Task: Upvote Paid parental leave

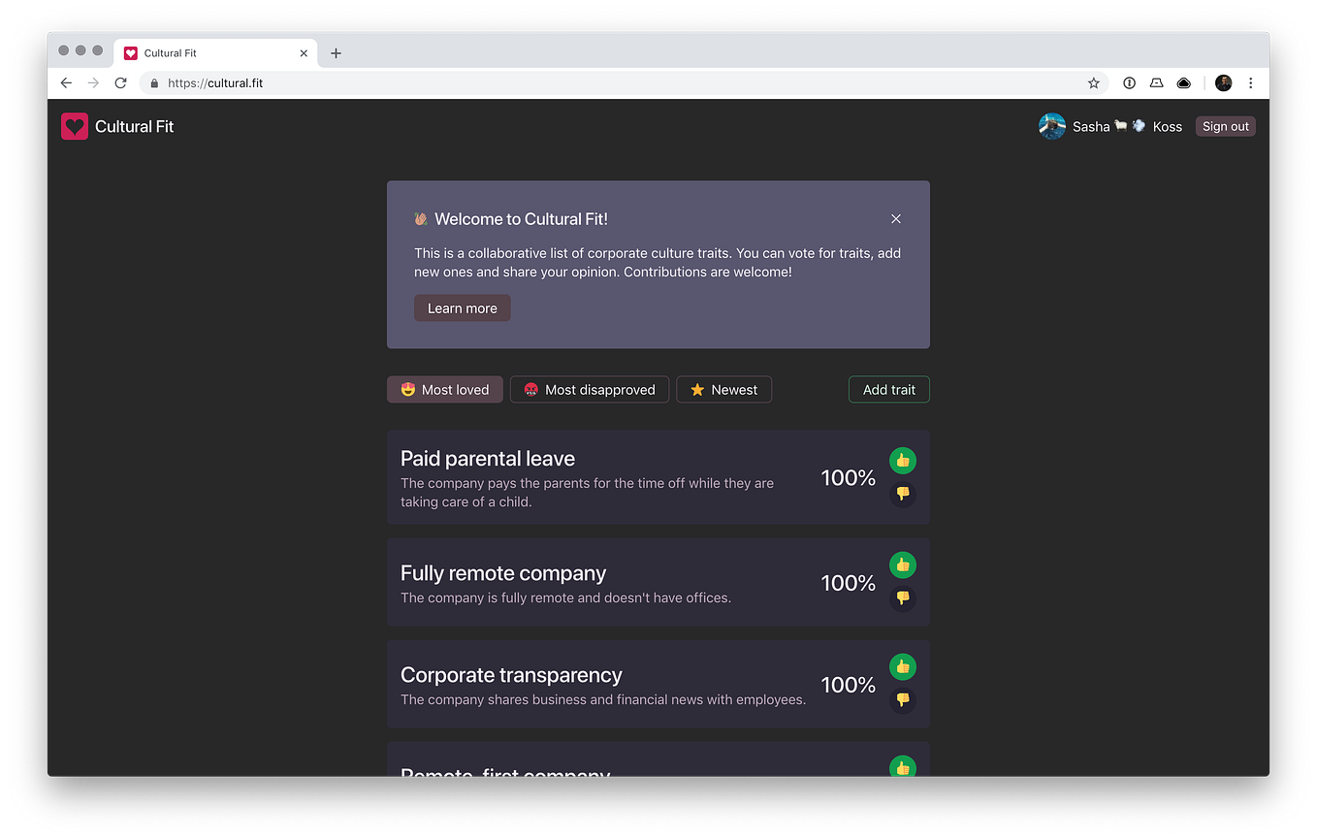Action: click(902, 461)
